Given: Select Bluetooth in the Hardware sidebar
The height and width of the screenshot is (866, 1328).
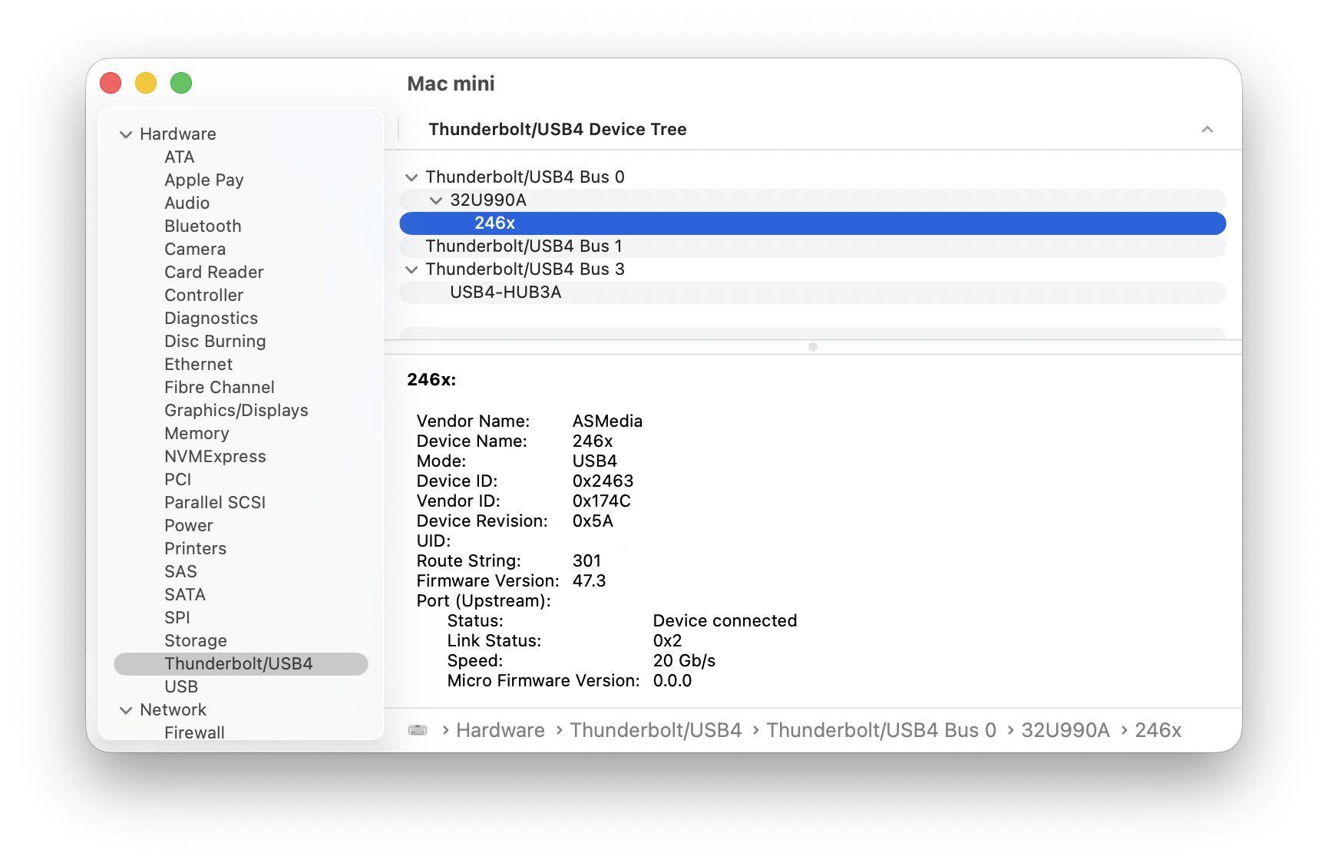Looking at the screenshot, I should coord(202,226).
